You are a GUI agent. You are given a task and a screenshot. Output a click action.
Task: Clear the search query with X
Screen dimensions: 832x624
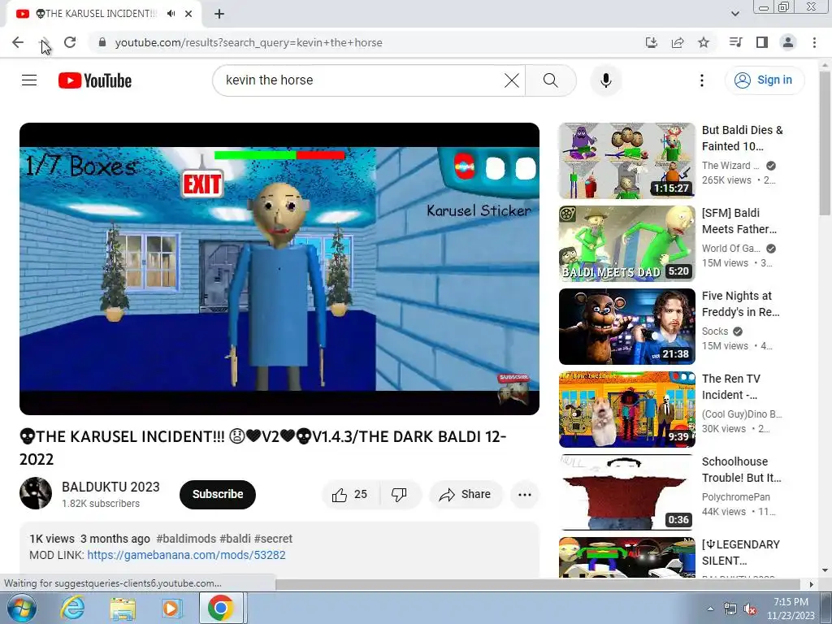[512, 80]
